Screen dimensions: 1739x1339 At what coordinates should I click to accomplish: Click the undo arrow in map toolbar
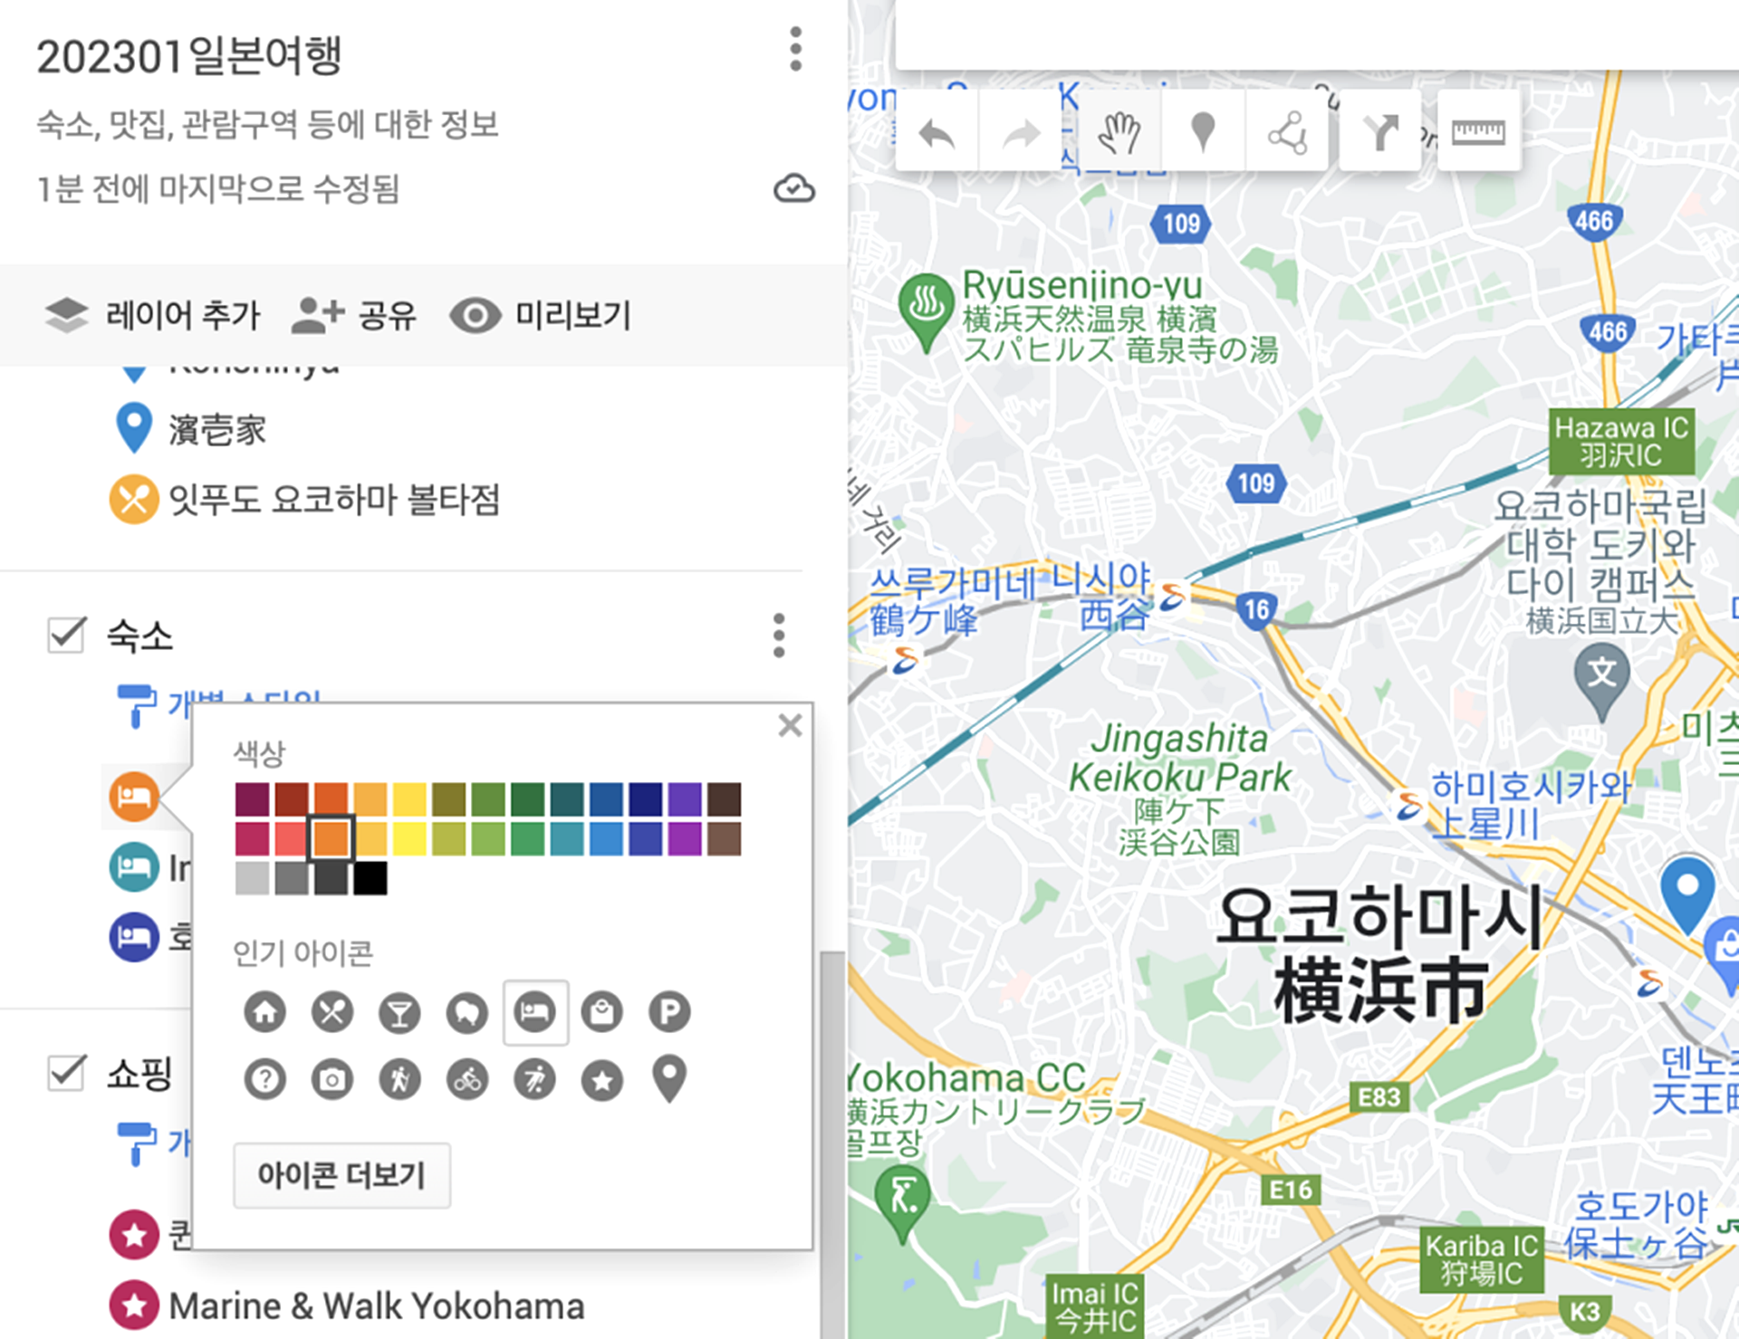pos(937,133)
